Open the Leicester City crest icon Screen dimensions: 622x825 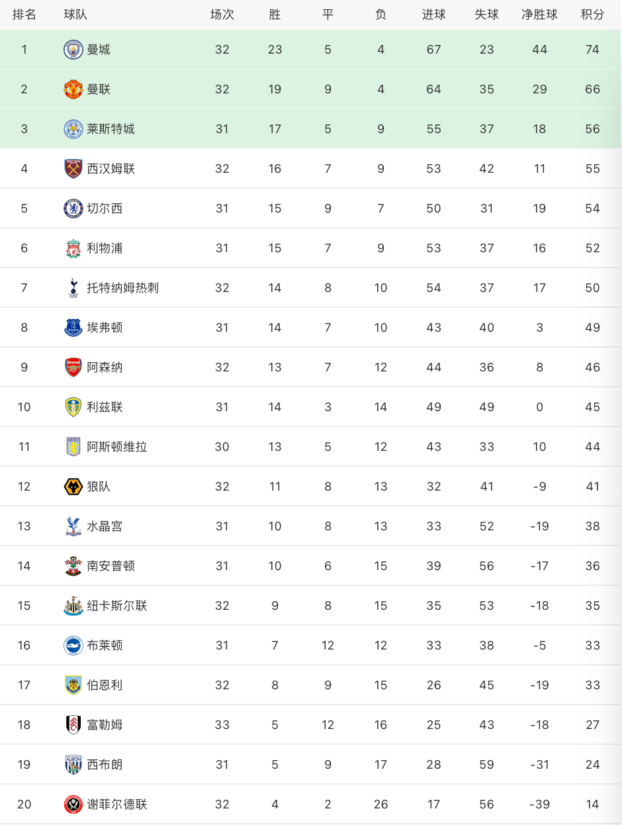(73, 129)
